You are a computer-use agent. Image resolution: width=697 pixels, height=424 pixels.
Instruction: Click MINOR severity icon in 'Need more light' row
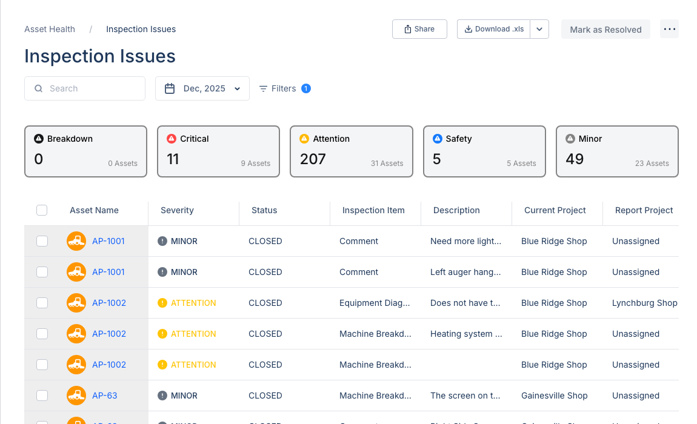[x=162, y=241]
